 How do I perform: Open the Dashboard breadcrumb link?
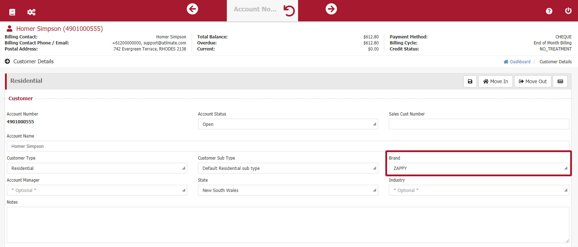[520, 62]
